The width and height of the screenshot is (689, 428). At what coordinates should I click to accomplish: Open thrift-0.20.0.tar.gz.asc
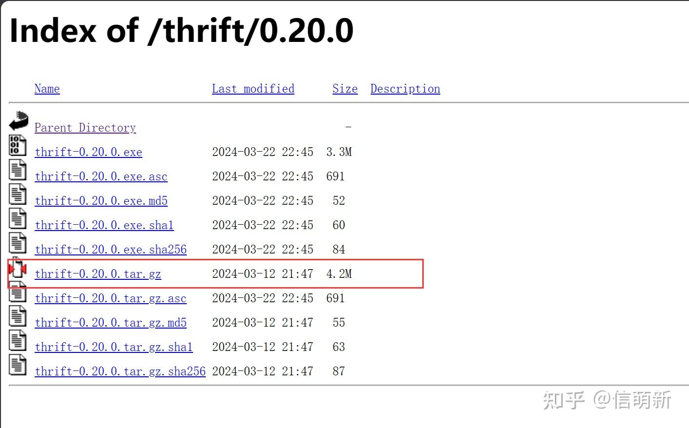[111, 298]
